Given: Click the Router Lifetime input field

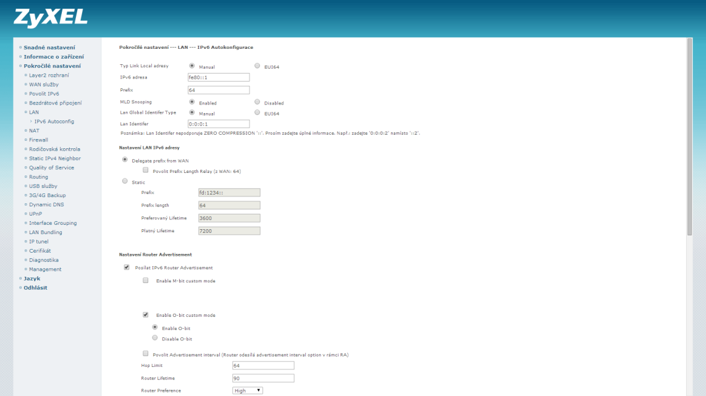Looking at the screenshot, I should pyautogui.click(x=263, y=379).
